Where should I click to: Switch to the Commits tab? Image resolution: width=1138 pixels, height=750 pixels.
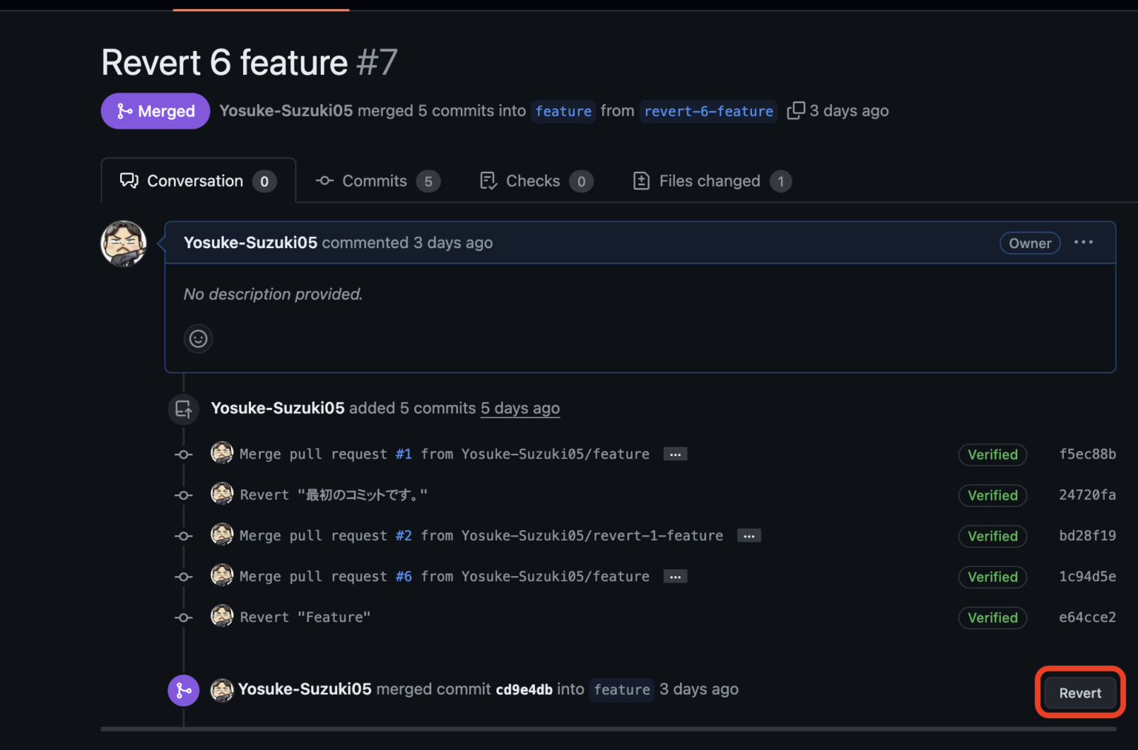coord(375,181)
